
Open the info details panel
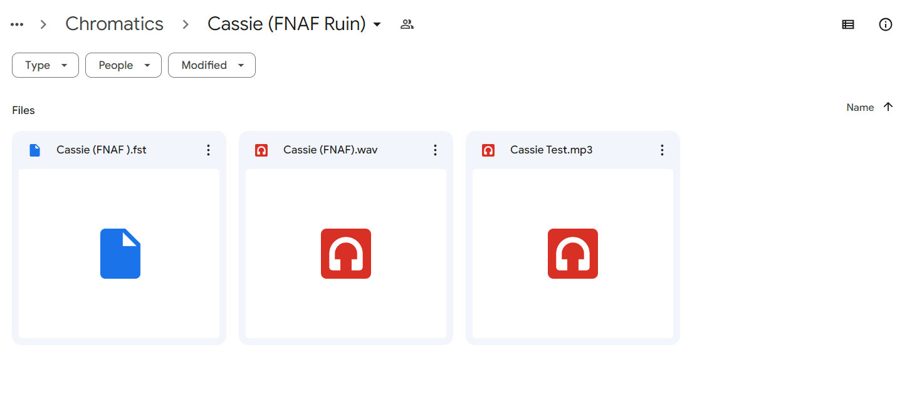[885, 24]
